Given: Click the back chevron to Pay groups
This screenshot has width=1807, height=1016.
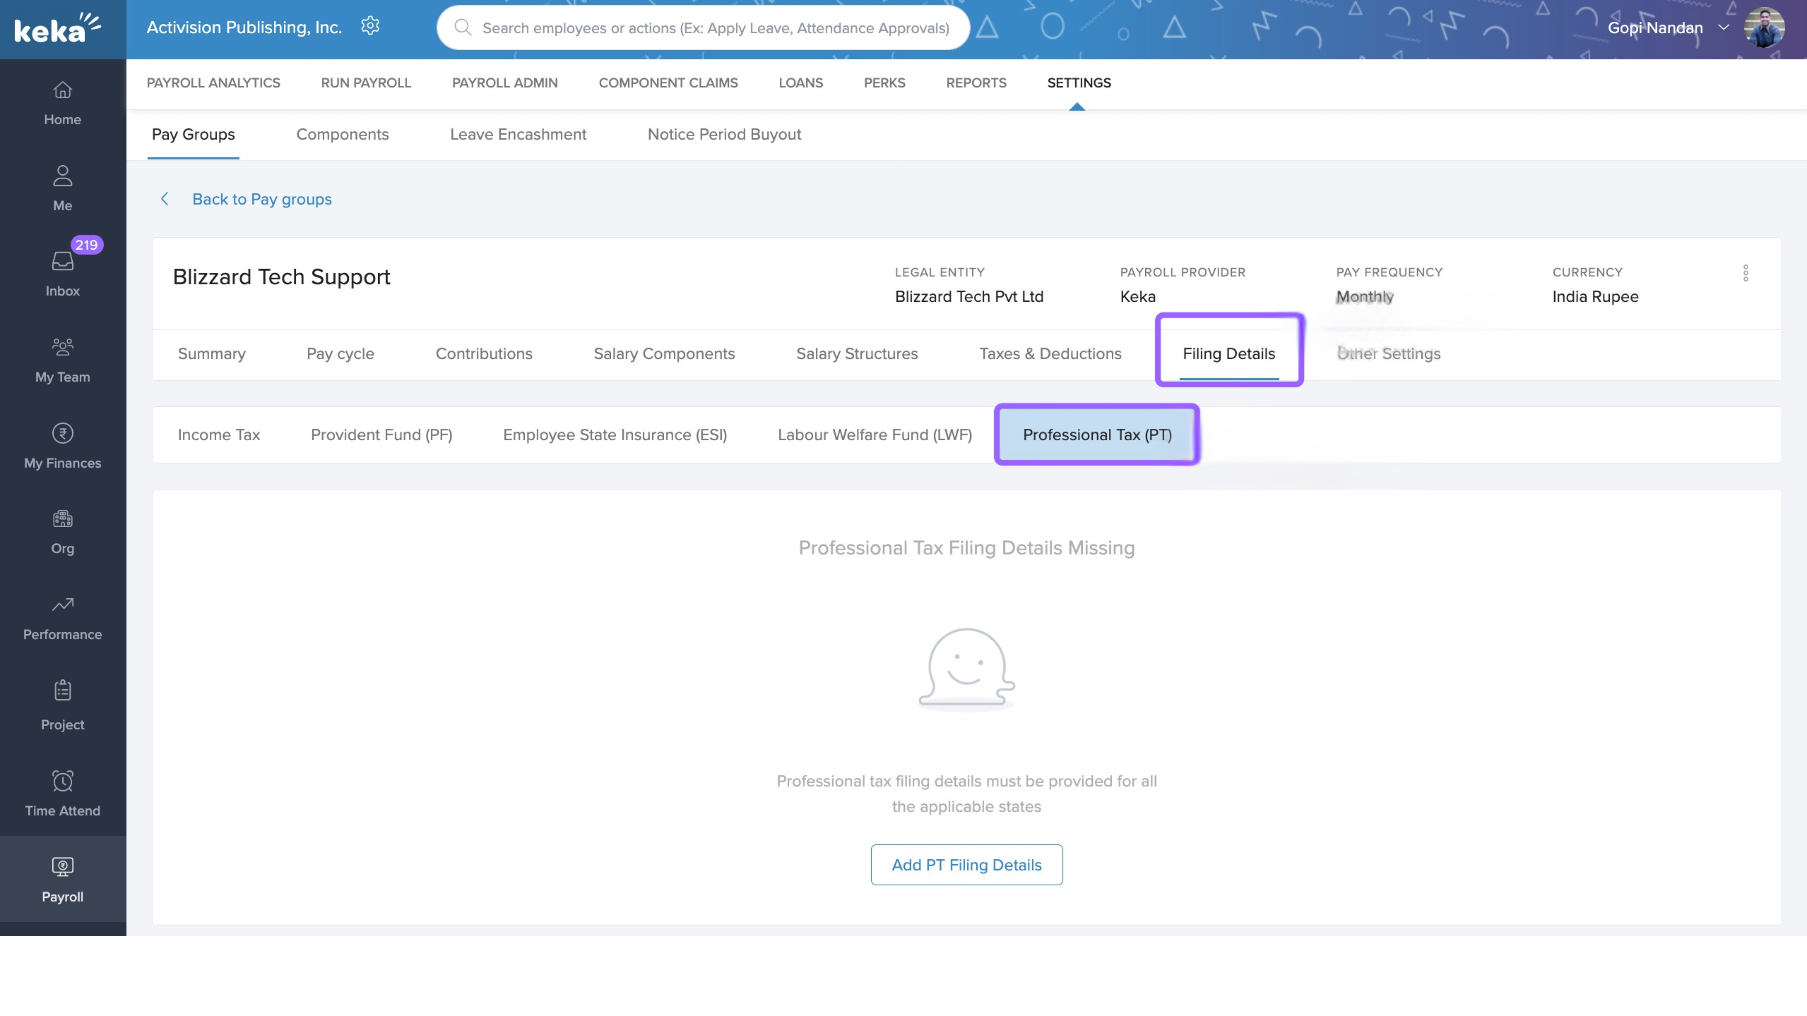Looking at the screenshot, I should coord(165,199).
